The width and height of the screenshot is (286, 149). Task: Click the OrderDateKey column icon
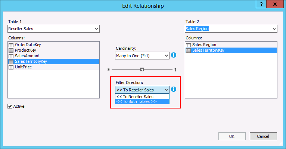tap(11, 45)
